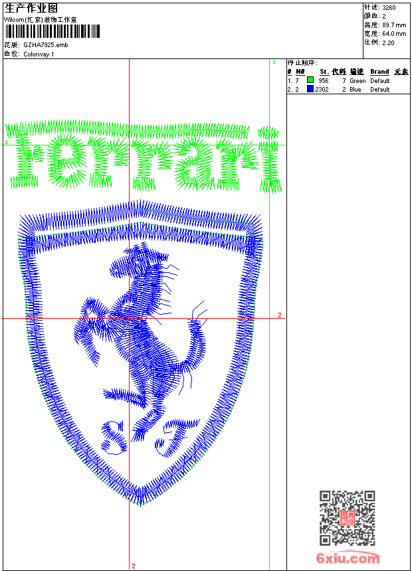Click the QR code image
Viewport: 412px width, 571px height.
click(x=348, y=518)
